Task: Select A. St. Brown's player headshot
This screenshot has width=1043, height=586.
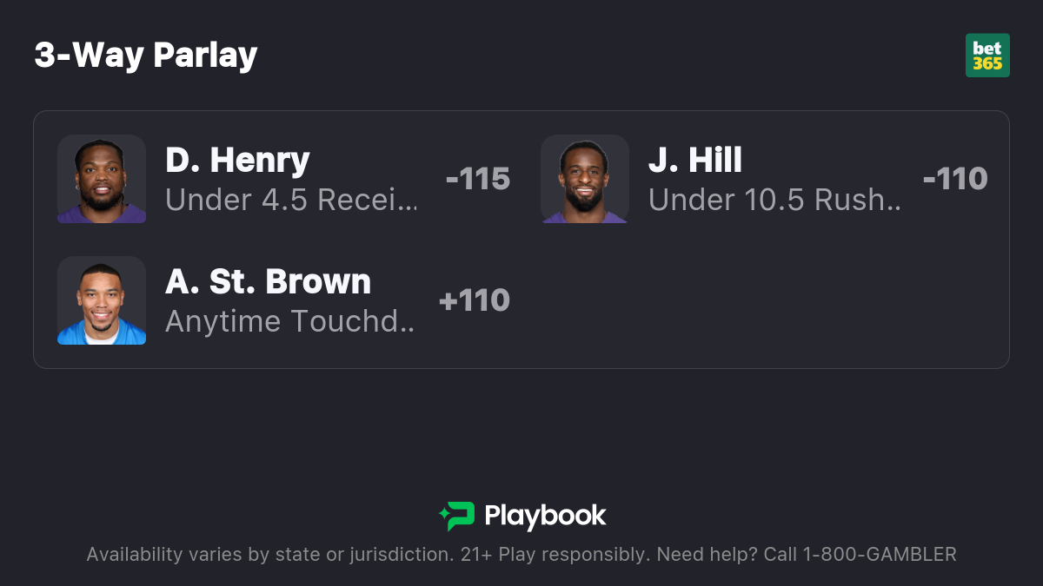Action: 102,300
